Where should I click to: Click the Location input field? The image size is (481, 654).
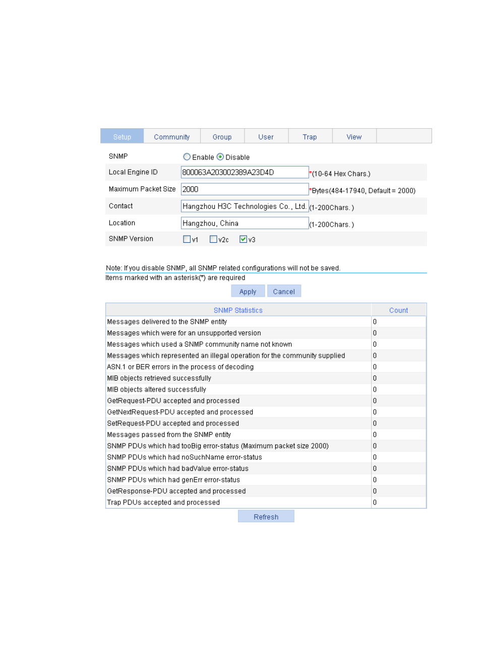coord(245,223)
